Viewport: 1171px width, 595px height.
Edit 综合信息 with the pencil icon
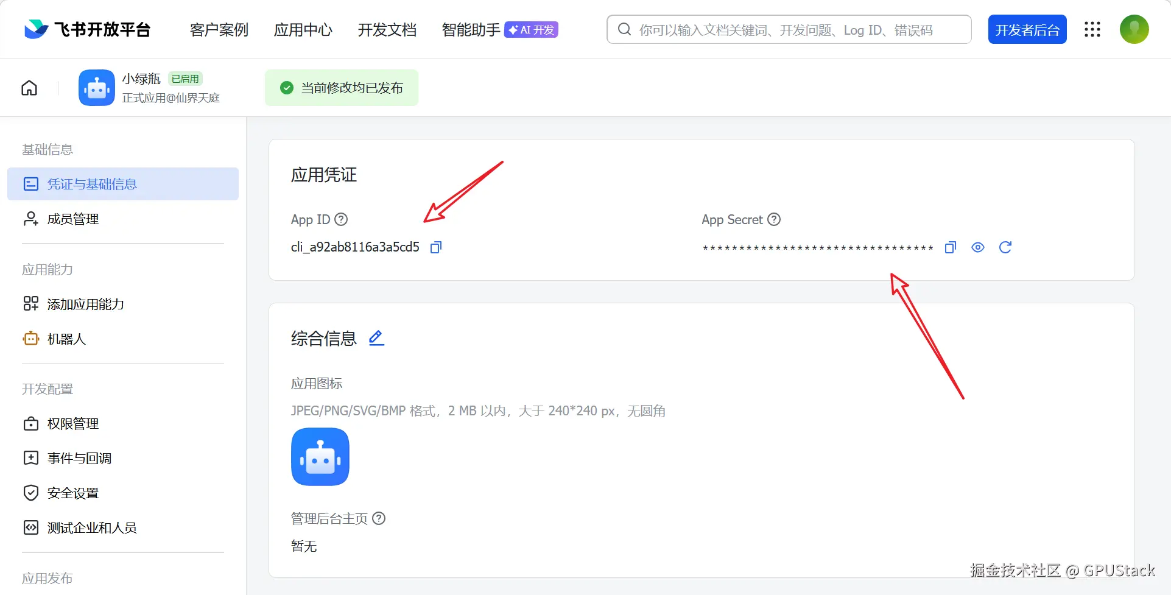[x=376, y=338]
